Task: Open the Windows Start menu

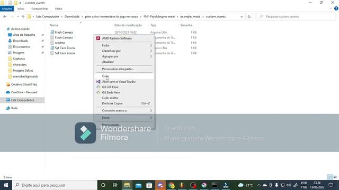Action: coord(6,185)
